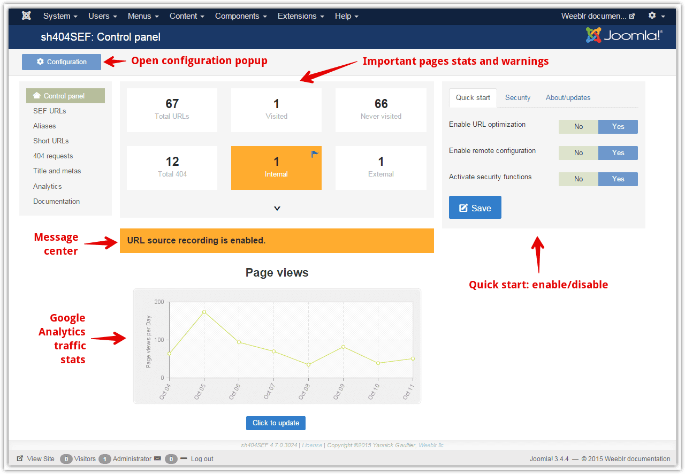Open SEF URLs in the sidebar
This screenshot has height=474, width=685.
click(x=50, y=111)
